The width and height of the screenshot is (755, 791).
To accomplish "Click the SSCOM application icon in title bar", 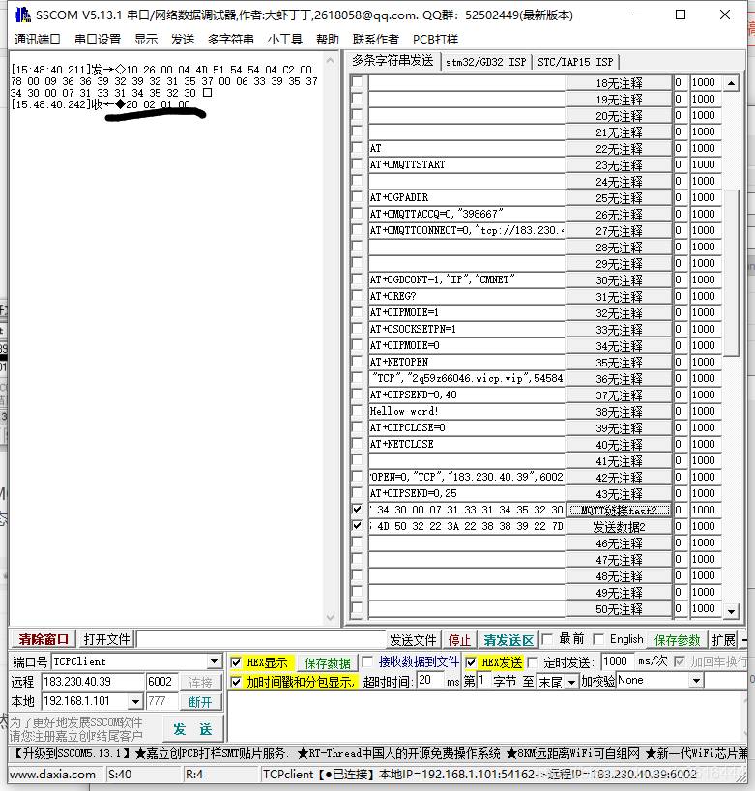I will pos(22,15).
